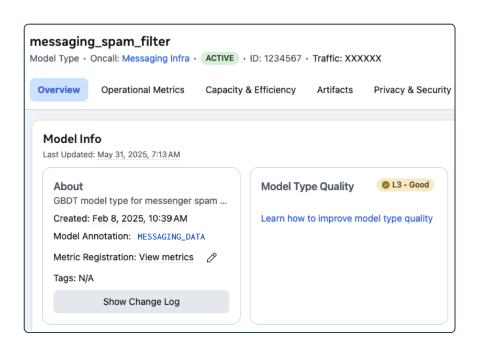This screenshot has width=479, height=354.
Task: Open the Operational Metrics tab
Action: pyautogui.click(x=142, y=90)
